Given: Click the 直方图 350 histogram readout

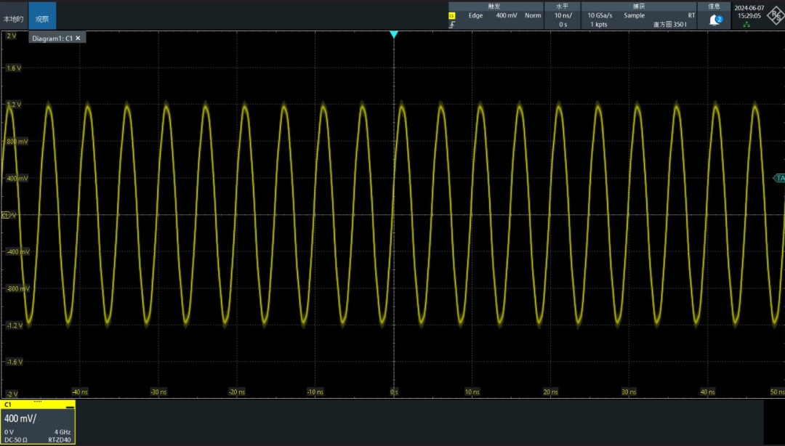Looking at the screenshot, I should pyautogui.click(x=670, y=25).
